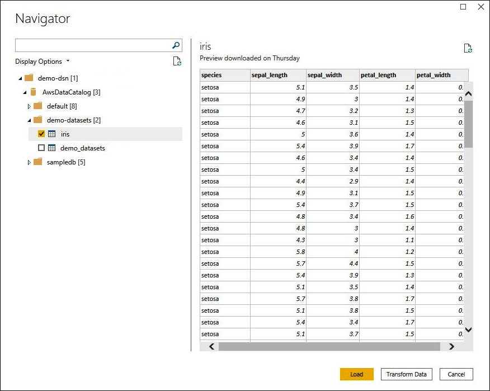Image resolution: width=490 pixels, height=391 pixels.
Task: Expand the sampledb tree node
Action: [30, 162]
